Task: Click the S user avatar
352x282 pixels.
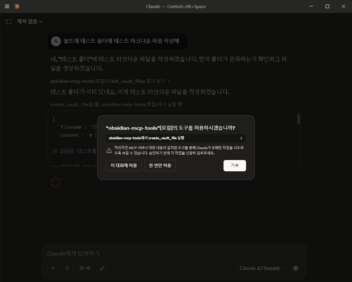Action: (56, 41)
